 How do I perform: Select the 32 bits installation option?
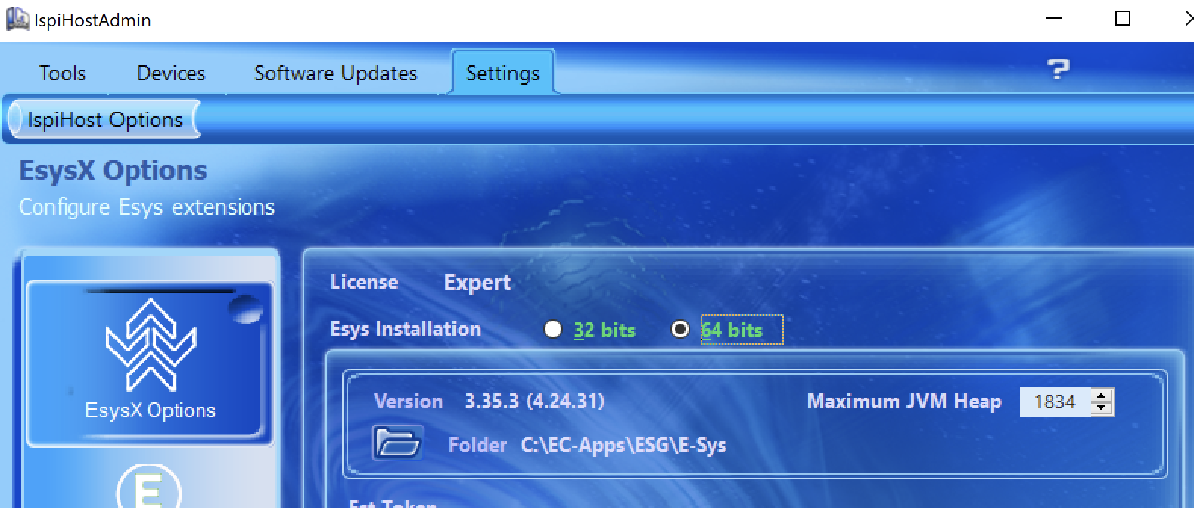(589, 330)
